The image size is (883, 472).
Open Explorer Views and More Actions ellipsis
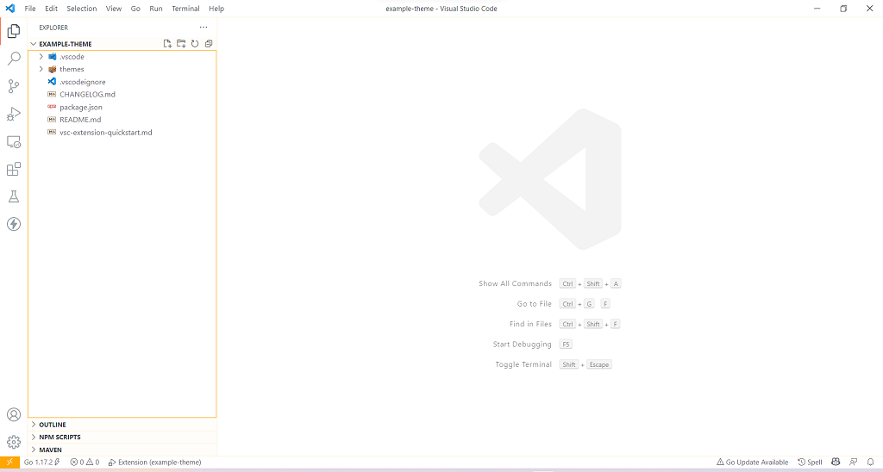(x=204, y=27)
